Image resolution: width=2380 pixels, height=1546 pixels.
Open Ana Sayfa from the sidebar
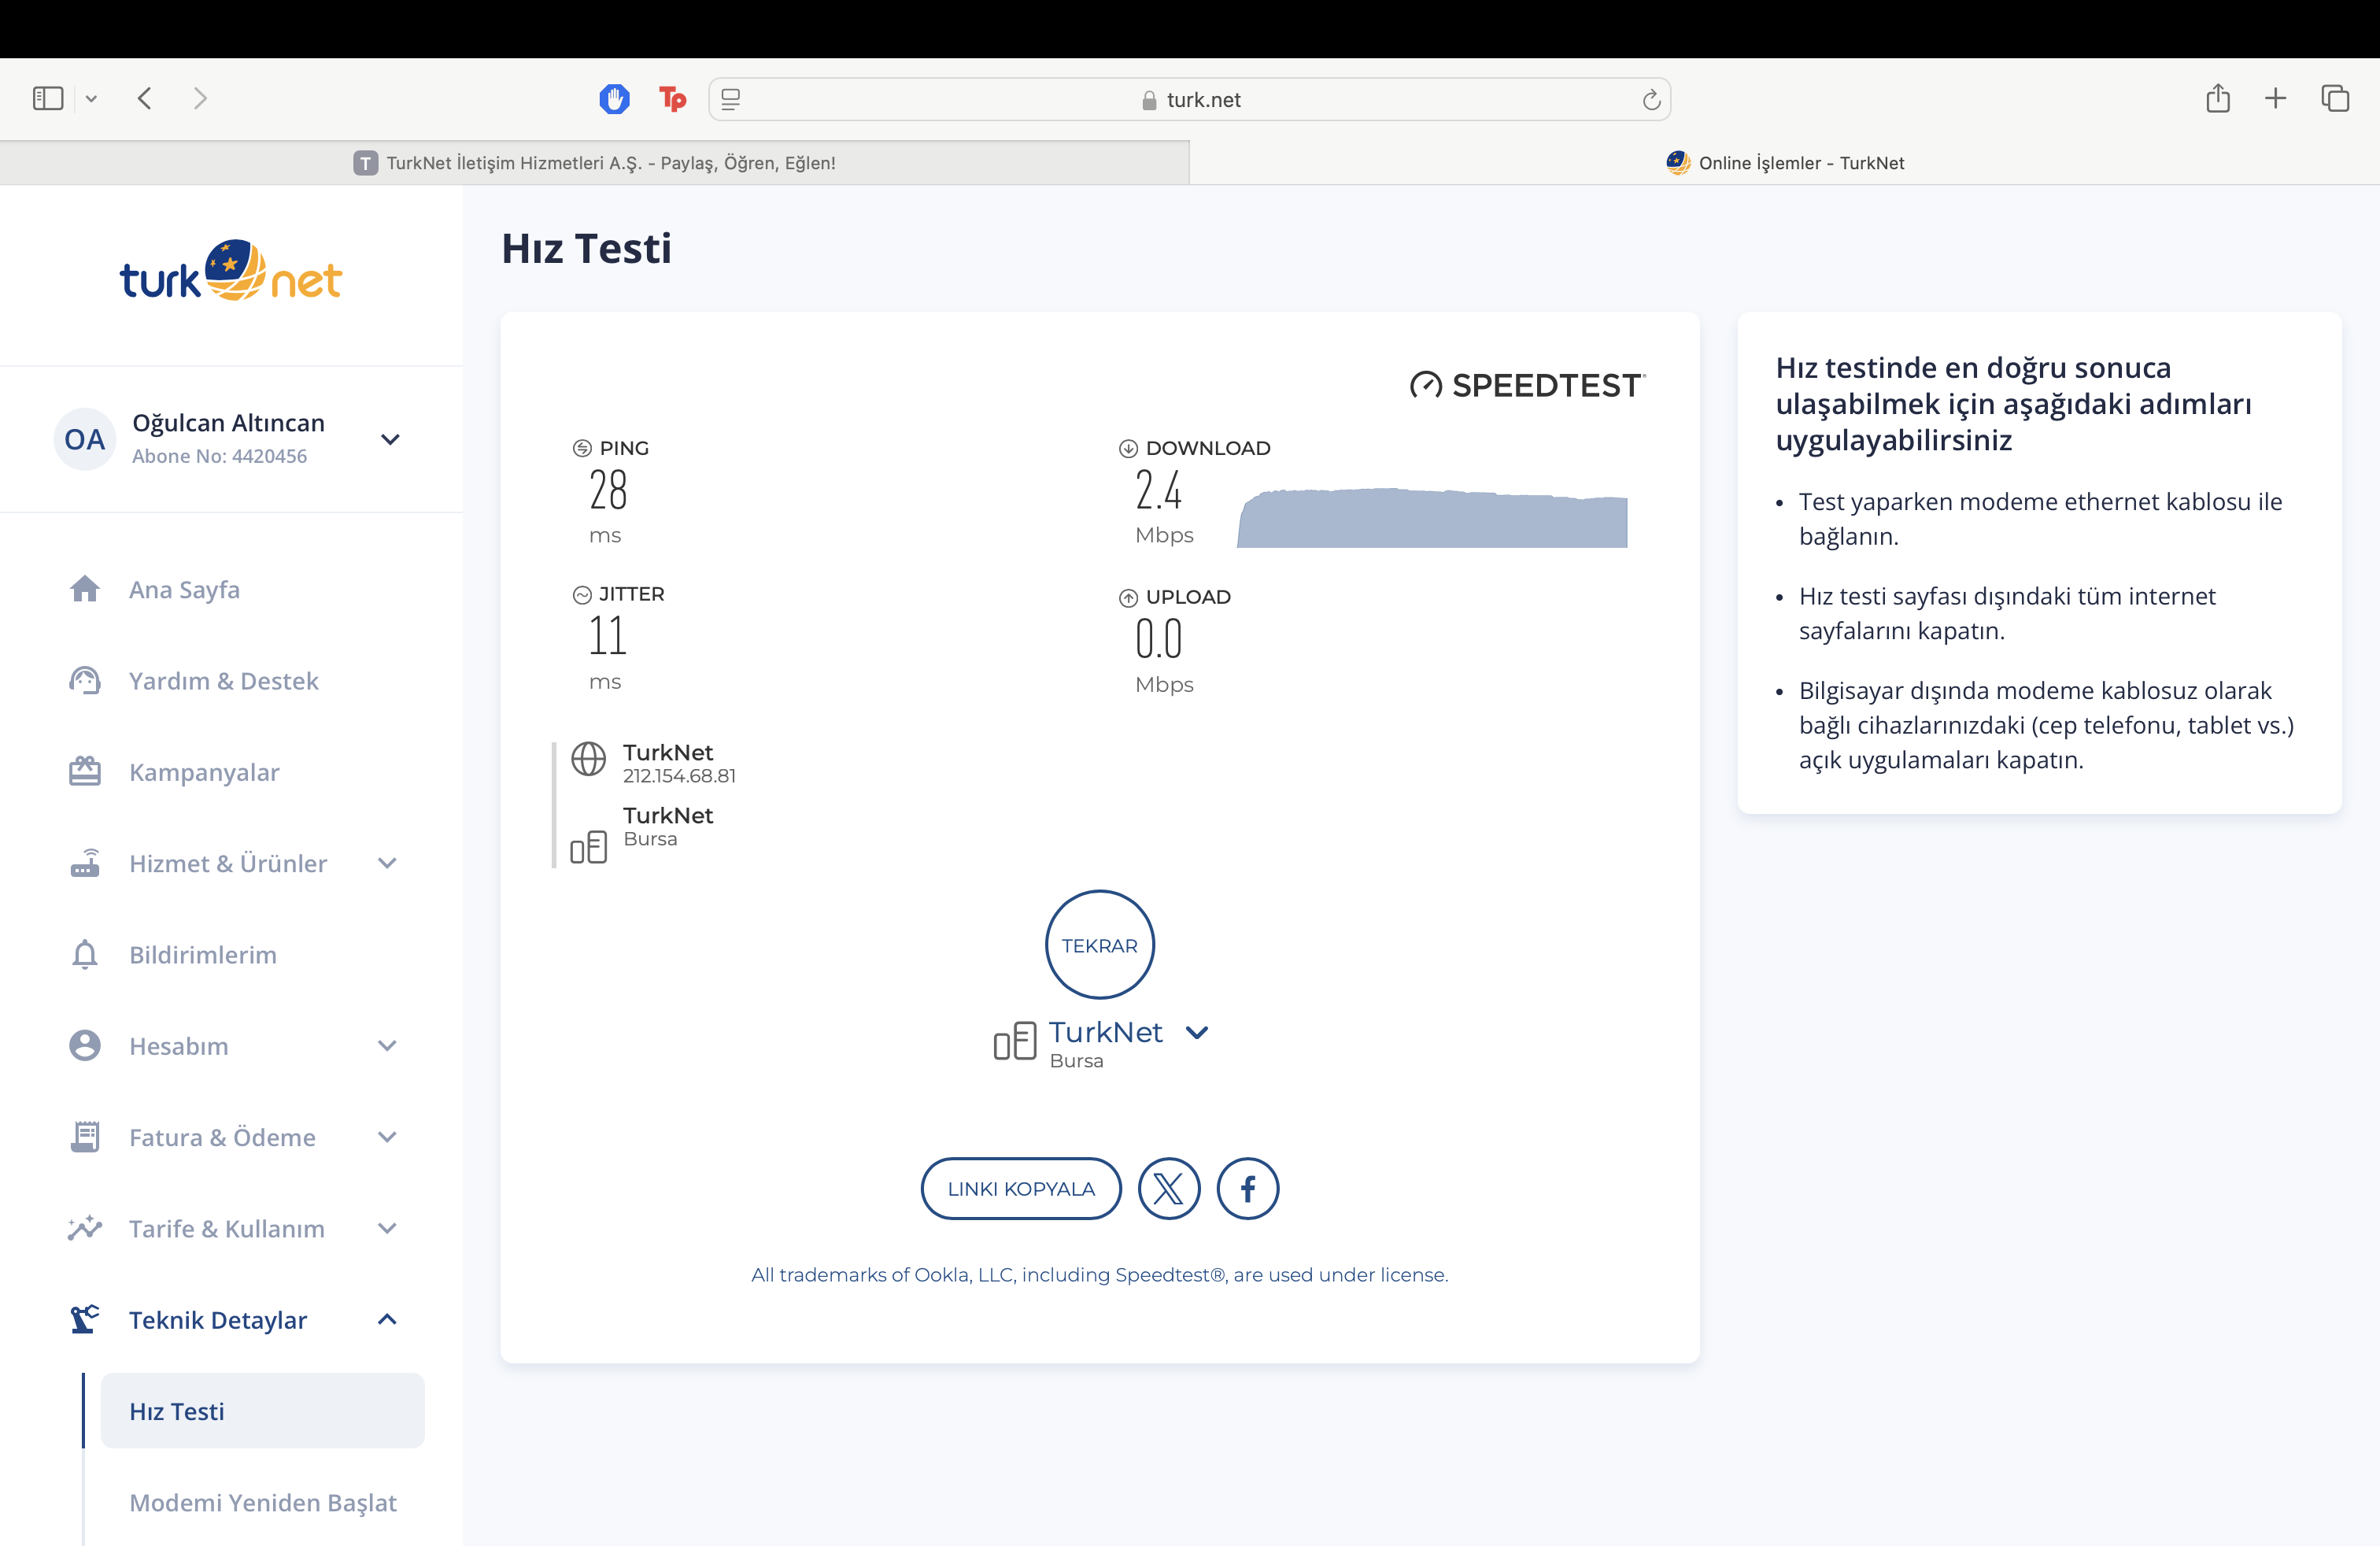[184, 590]
